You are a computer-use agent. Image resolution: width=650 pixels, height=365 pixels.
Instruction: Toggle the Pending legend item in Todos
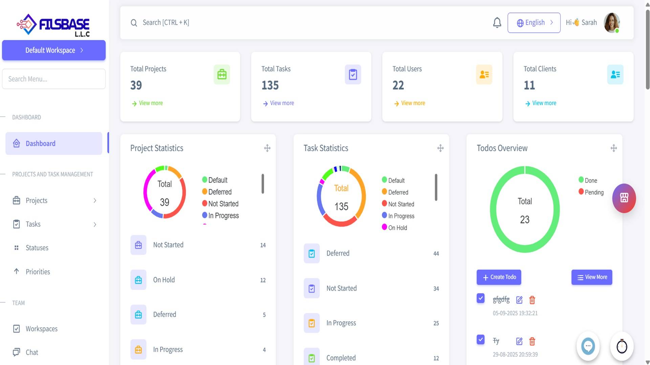pyautogui.click(x=591, y=192)
